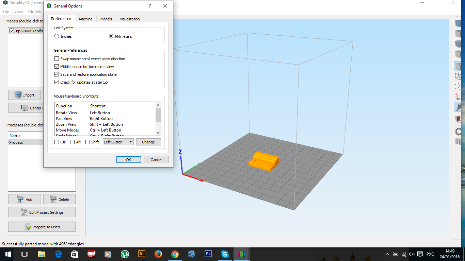Click the point cloud display icon
The height and width of the screenshot is (261, 465).
(459, 87)
